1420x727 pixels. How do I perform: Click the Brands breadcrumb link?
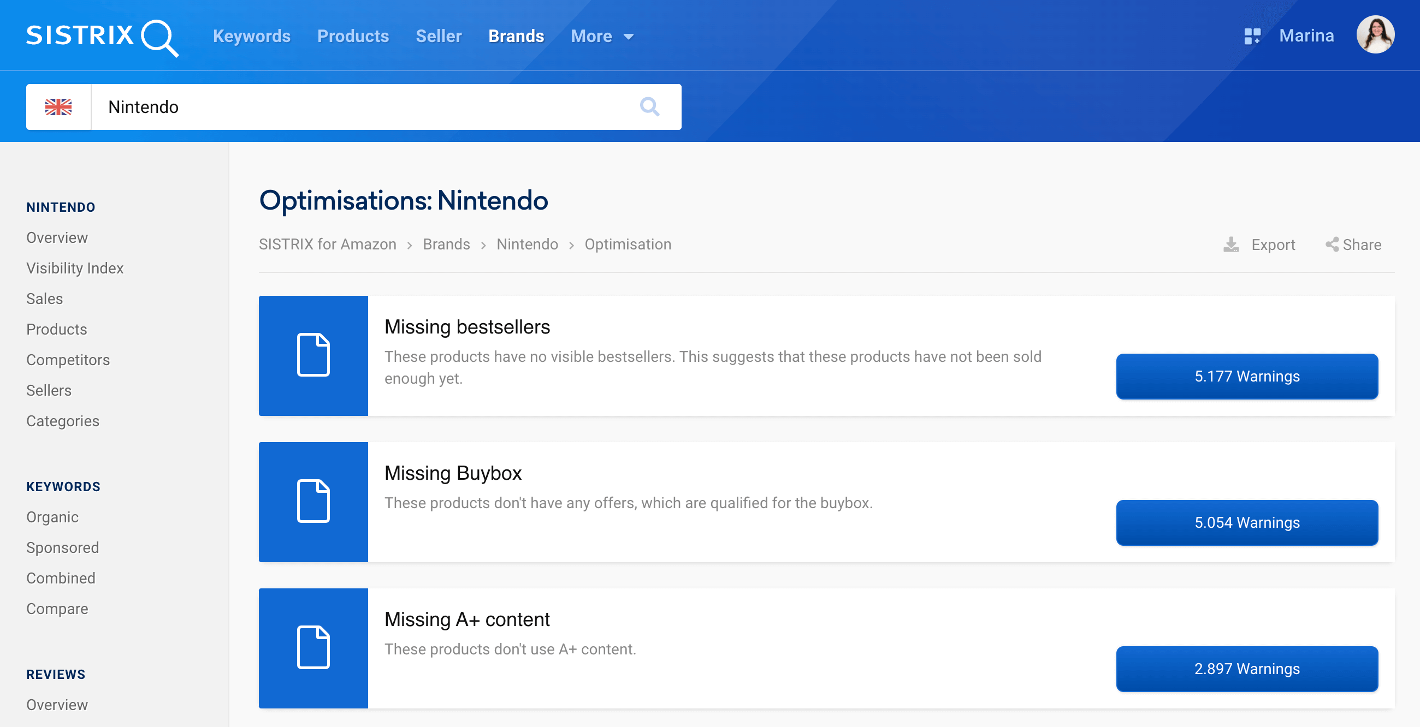click(x=446, y=244)
